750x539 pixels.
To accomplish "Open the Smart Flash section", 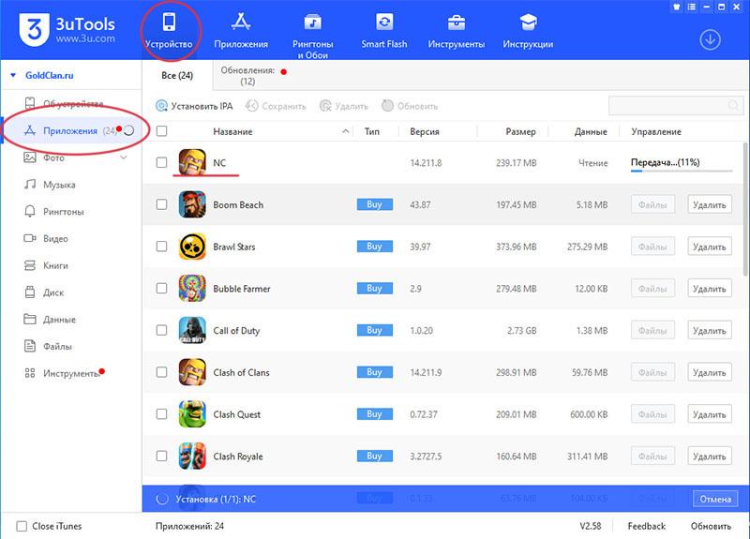I will click(384, 32).
